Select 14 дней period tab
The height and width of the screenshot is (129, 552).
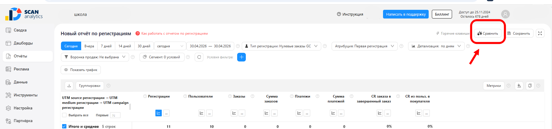pos(125,46)
